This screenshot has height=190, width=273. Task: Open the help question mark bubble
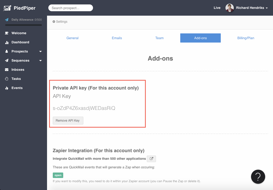[258, 177]
